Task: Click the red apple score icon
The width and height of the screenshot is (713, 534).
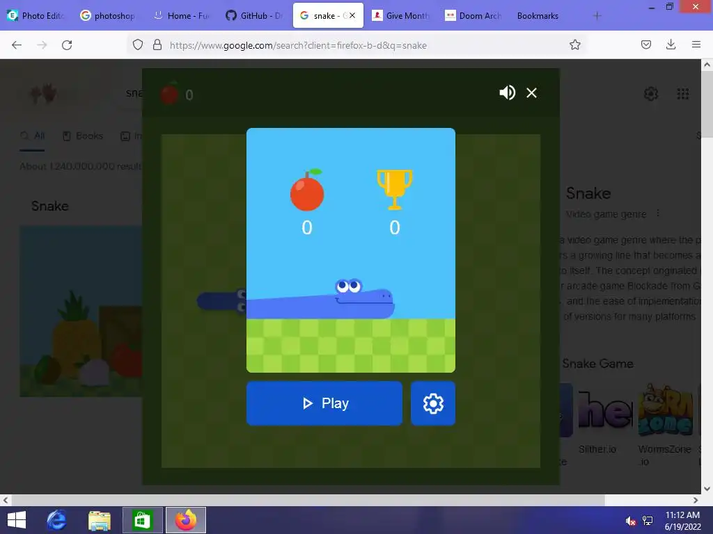Action: point(307,191)
